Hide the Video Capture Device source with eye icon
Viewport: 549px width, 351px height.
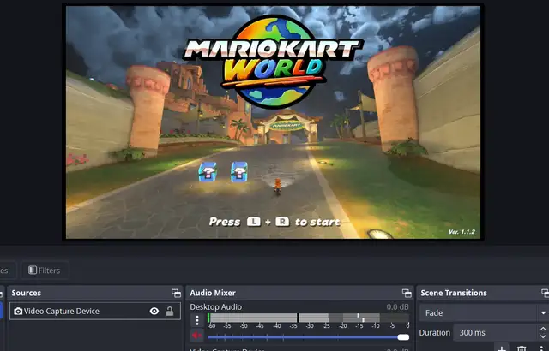154,311
